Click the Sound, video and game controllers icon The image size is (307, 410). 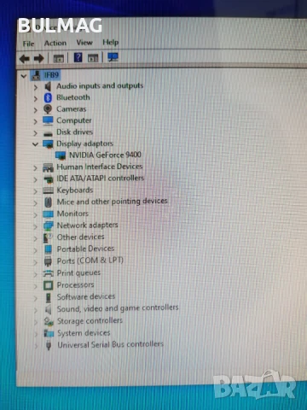(x=49, y=309)
